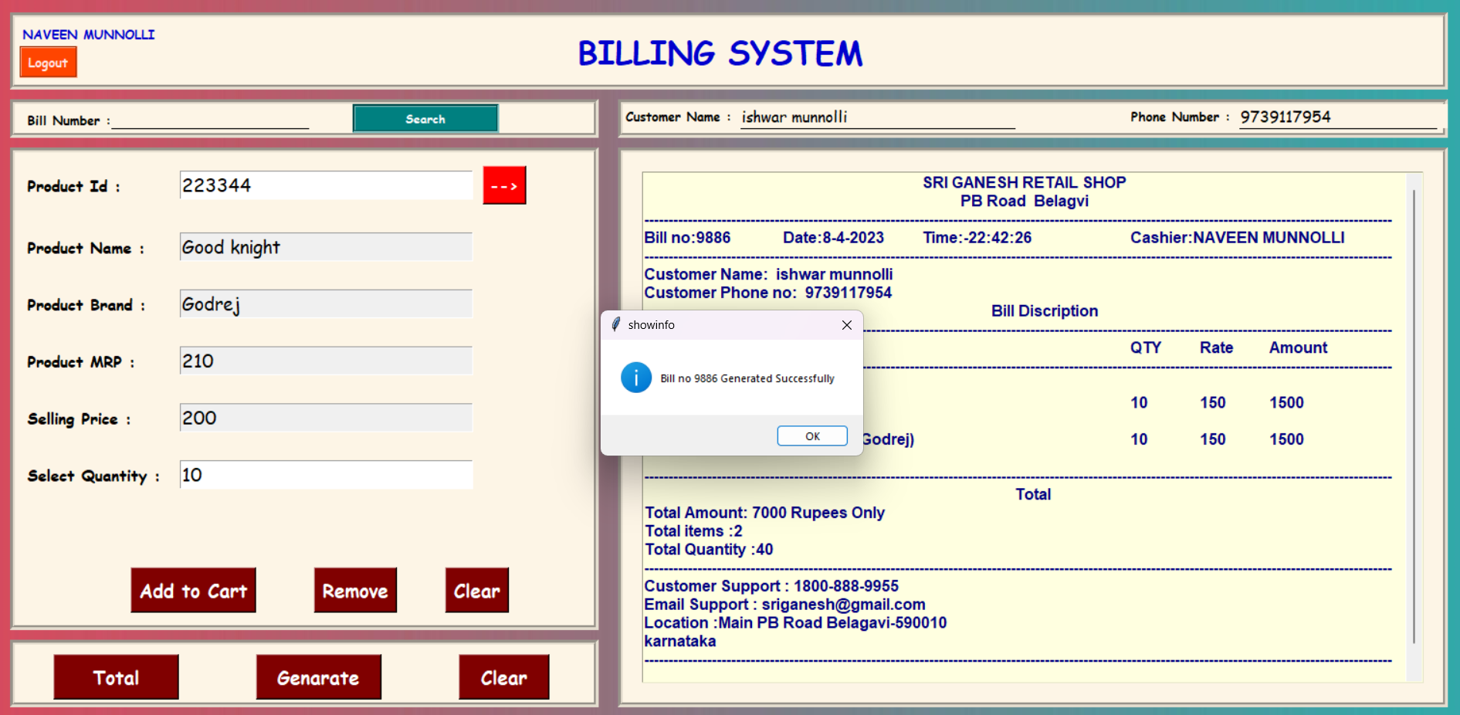
Task: Click the Selling Price field 200
Action: click(326, 418)
